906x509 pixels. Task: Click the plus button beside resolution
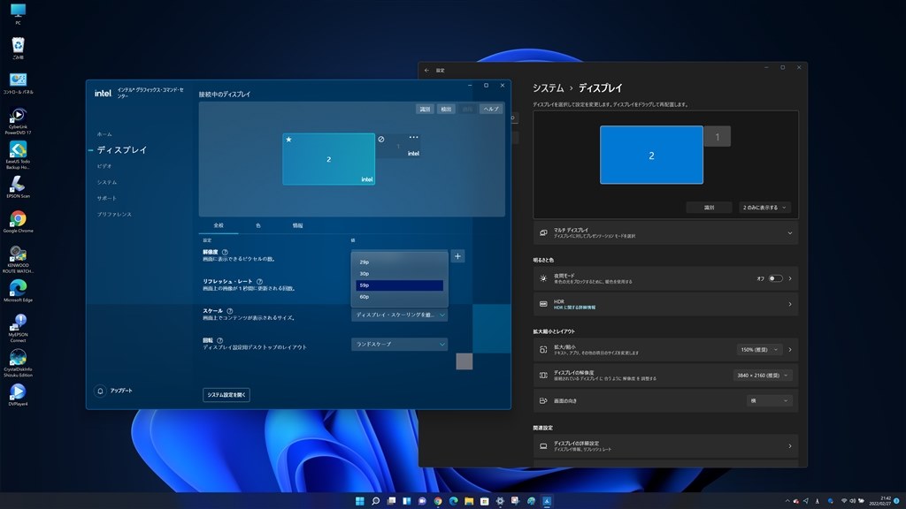pyautogui.click(x=457, y=256)
